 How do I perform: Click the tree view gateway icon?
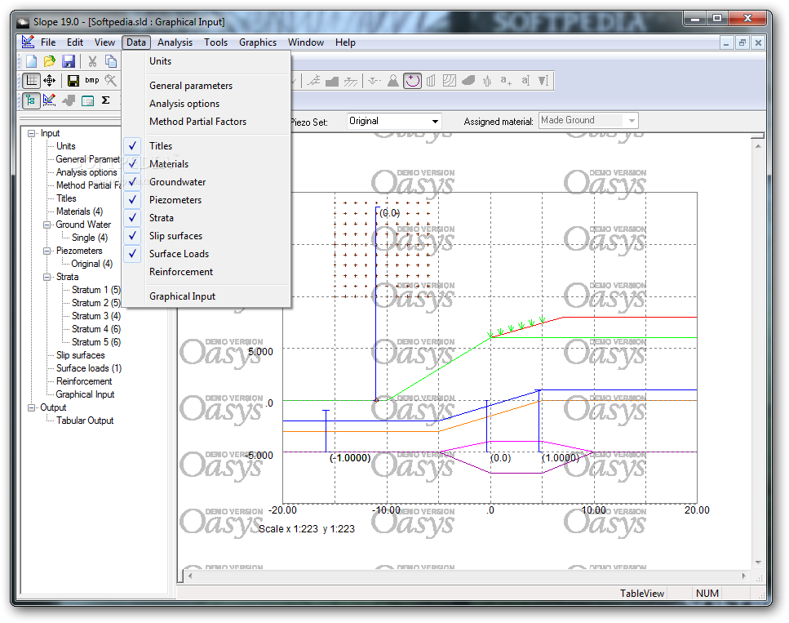(31, 100)
